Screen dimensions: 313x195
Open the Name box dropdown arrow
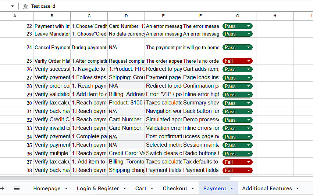(12, 6)
